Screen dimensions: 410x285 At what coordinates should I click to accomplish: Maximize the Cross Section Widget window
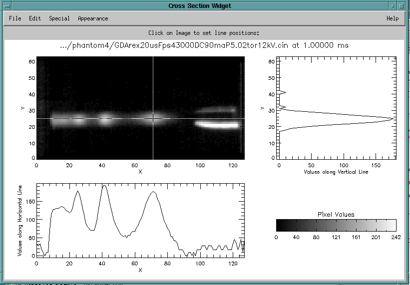401,6
